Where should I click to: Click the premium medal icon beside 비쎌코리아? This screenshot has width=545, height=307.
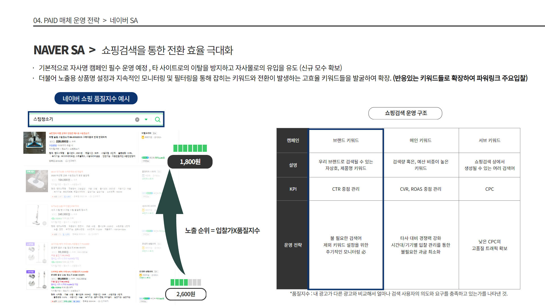pyautogui.click(x=143, y=137)
